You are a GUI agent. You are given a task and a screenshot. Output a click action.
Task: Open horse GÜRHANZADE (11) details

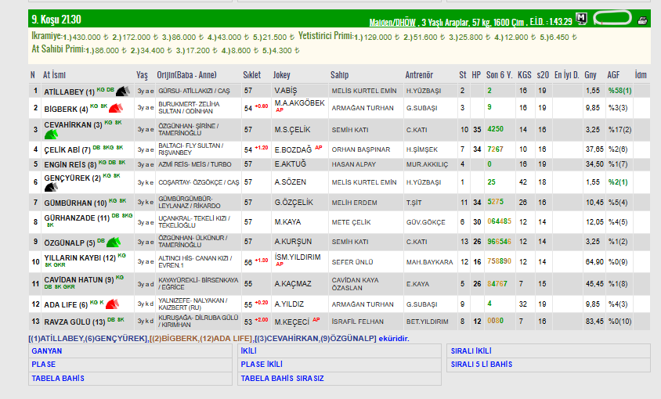77,217
